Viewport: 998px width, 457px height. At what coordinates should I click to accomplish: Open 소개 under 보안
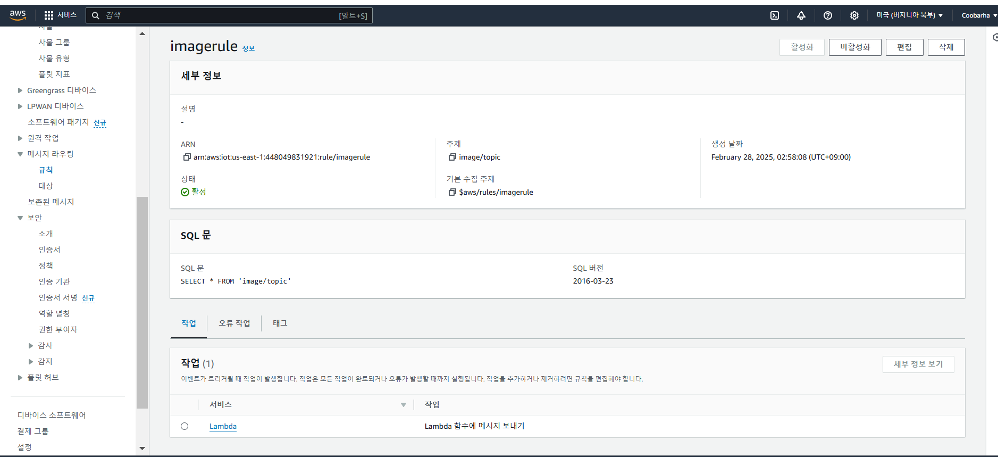click(46, 234)
